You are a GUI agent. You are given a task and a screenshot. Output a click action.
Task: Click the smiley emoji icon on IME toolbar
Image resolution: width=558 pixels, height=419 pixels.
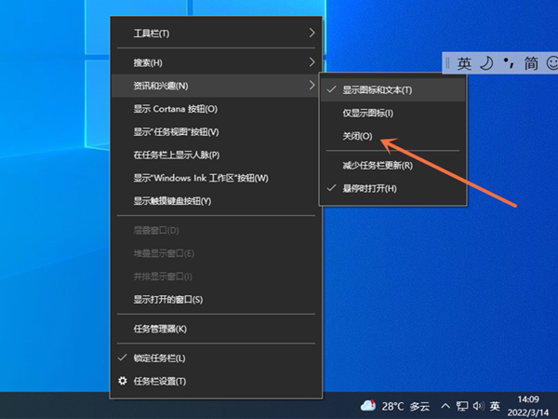pos(552,63)
